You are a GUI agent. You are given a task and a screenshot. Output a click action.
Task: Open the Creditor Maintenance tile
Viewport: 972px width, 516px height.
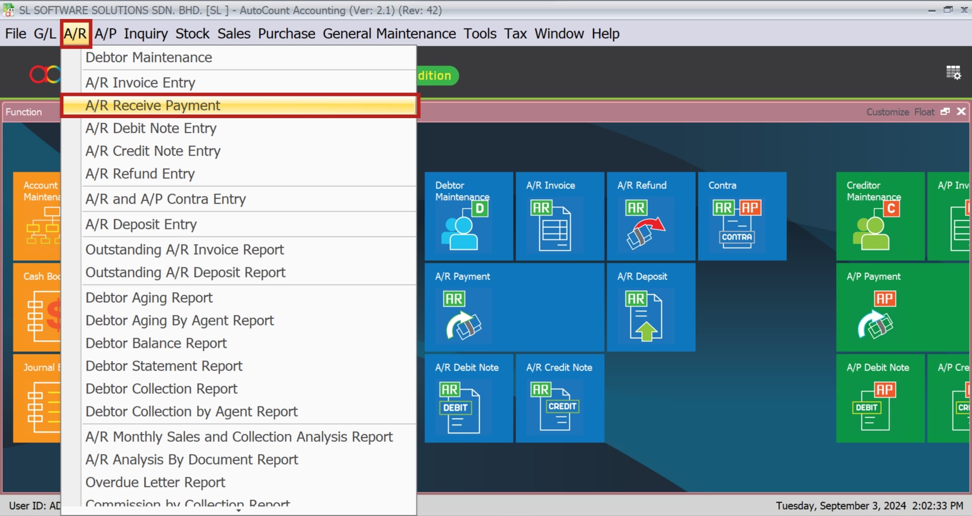pos(880,216)
